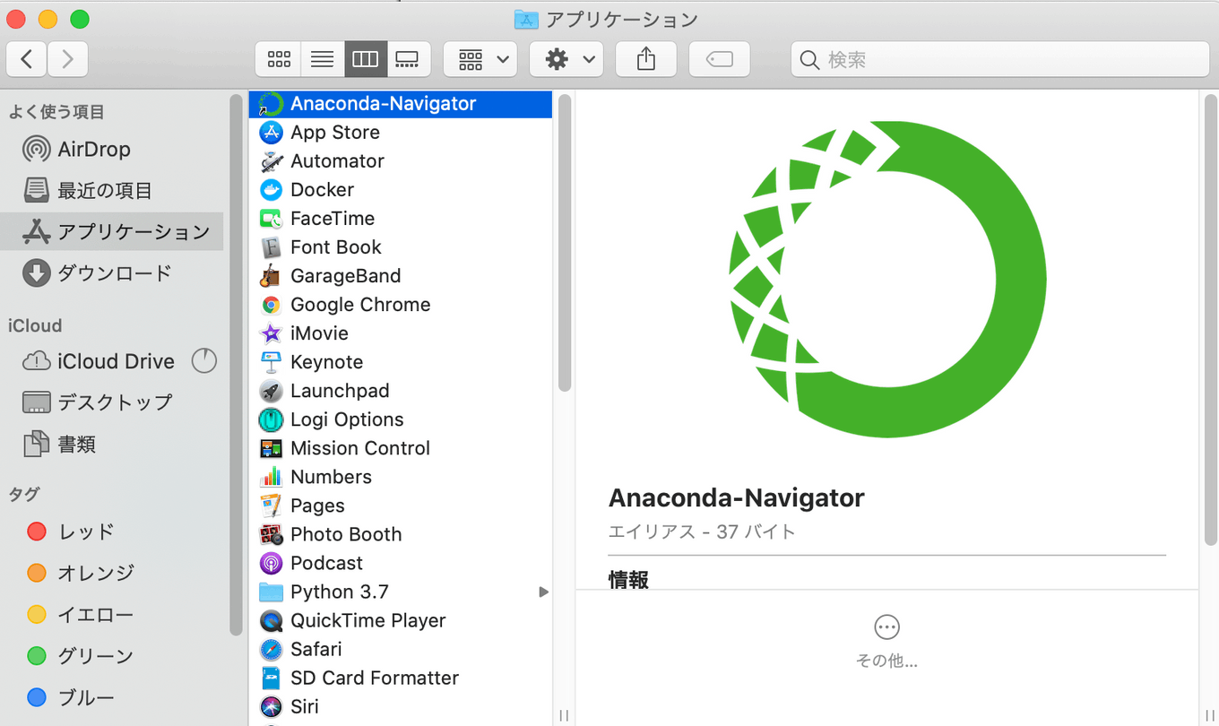
Task: Launch Google Chrome from the applications list
Action: [359, 304]
